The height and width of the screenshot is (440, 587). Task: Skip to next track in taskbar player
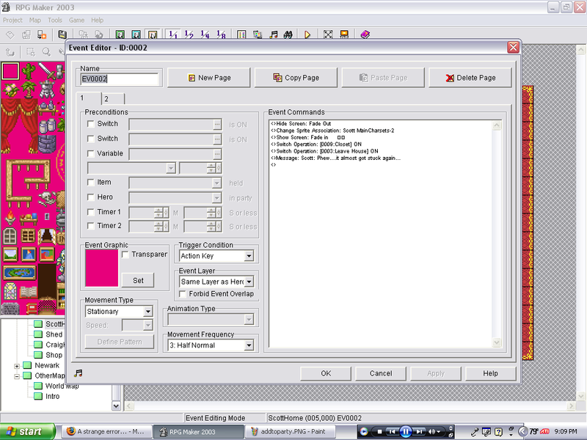(420, 431)
